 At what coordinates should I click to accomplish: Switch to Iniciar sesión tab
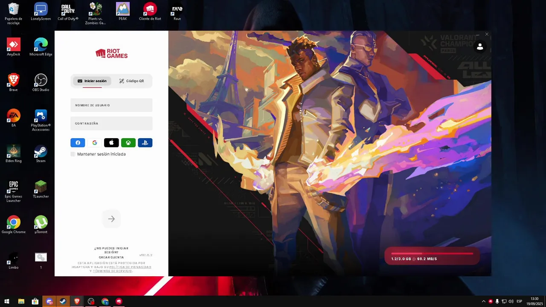click(92, 81)
